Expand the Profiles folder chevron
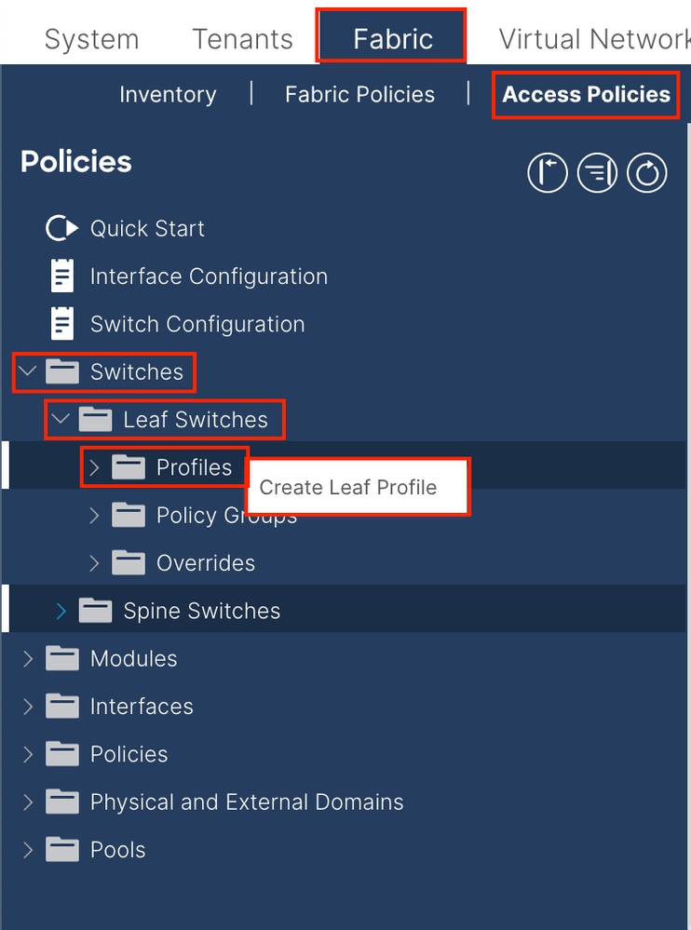Viewport: 691px width, 930px height. click(94, 467)
